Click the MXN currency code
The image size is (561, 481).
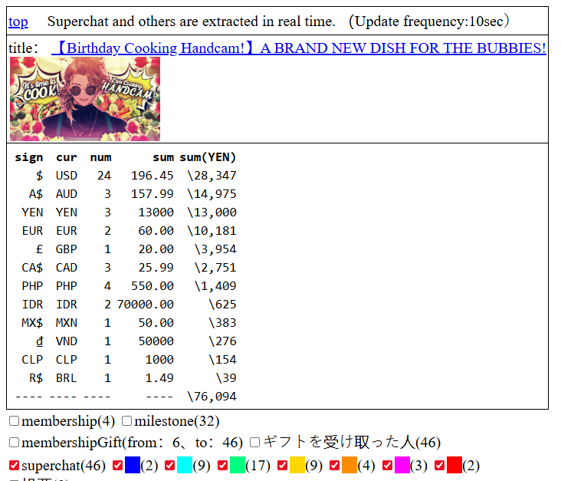(67, 323)
